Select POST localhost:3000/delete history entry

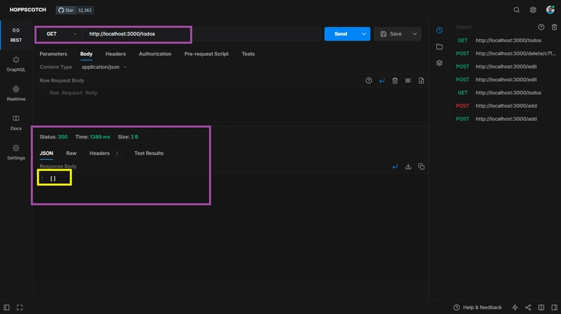tap(504, 54)
